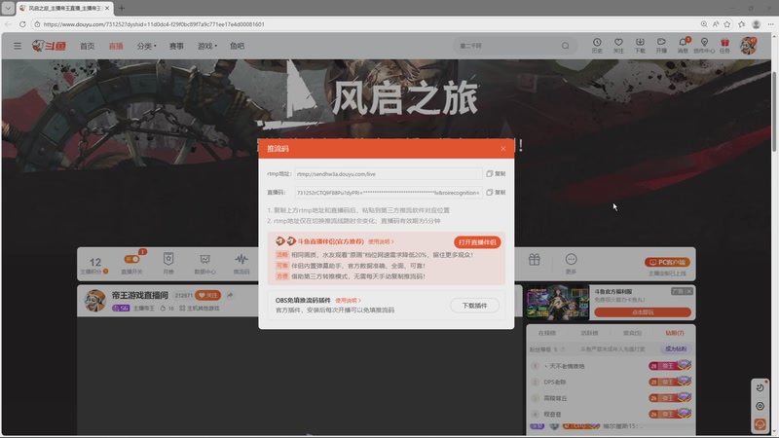The height and width of the screenshot is (438, 779).
Task: Expand 游戏 dropdown menu
Action: pyautogui.click(x=207, y=46)
